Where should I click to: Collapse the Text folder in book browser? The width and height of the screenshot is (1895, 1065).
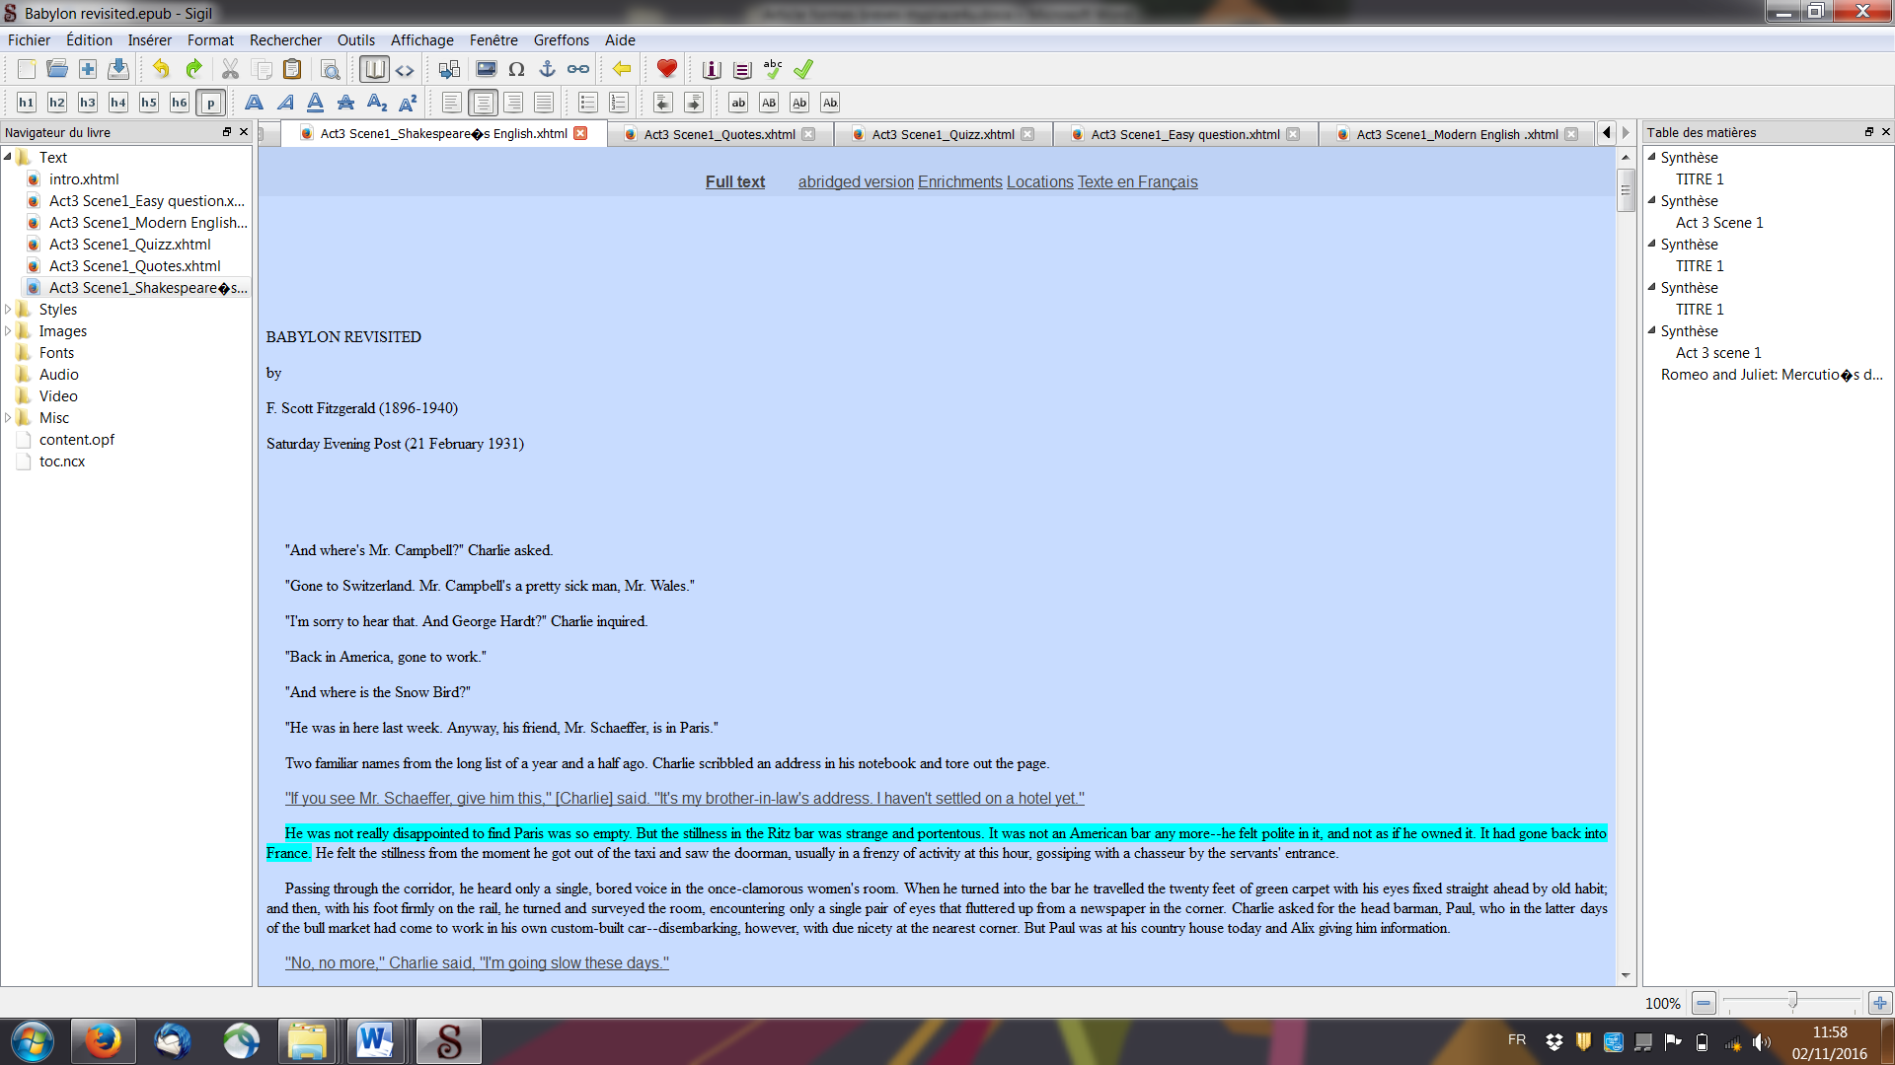[x=9, y=158]
